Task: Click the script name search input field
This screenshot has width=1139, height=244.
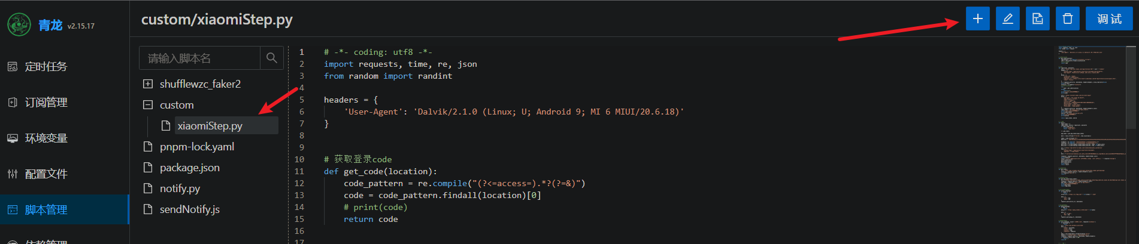Action: [200, 58]
